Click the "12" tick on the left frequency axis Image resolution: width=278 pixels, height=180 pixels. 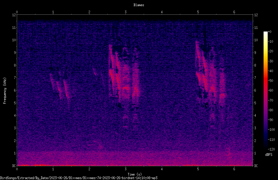click(x=14, y=15)
